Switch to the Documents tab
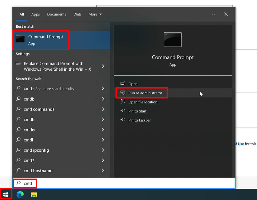Viewport: 257px width, 200px height. click(57, 14)
